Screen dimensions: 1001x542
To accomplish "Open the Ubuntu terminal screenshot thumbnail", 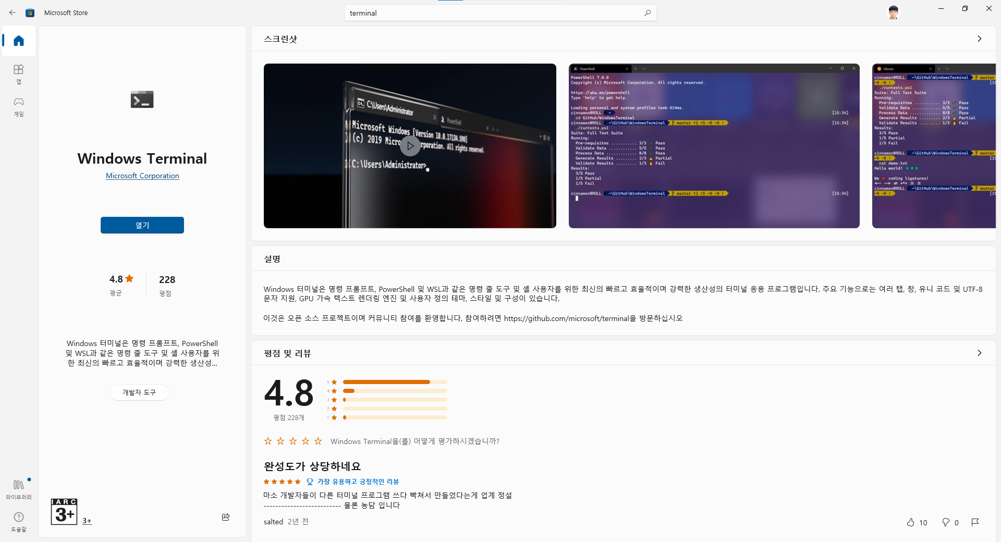I will click(934, 146).
